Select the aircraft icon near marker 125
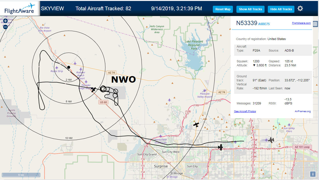Viewport: 319px width, 180px height. 196,124
